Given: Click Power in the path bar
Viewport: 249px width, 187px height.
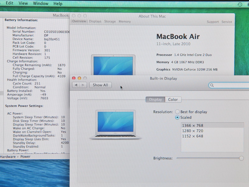Looking at the screenshot, I should [25, 157].
